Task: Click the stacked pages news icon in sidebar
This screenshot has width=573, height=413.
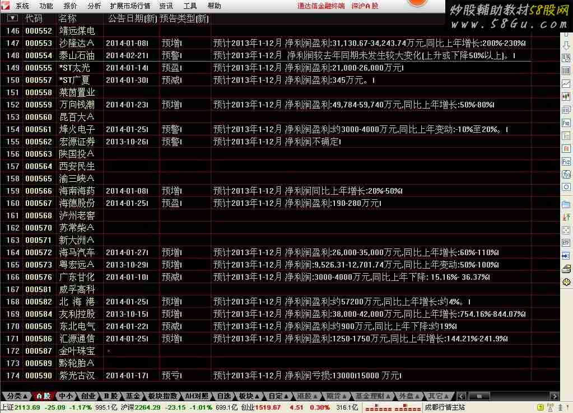Action: pos(566,110)
